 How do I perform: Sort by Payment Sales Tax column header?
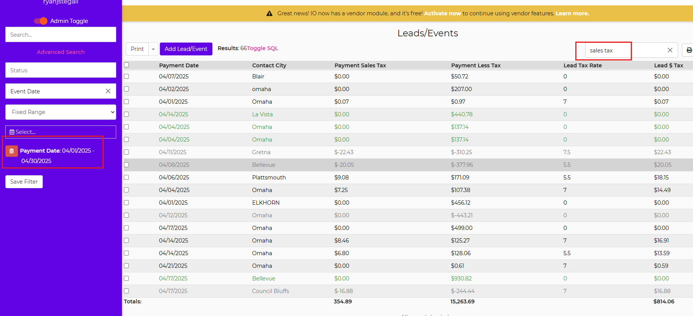[360, 65]
